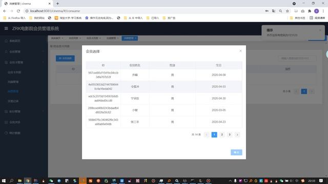Screen dimensions: 328x184
Task: Reload the page with the browser refresh icon
Action: coord(18,11)
